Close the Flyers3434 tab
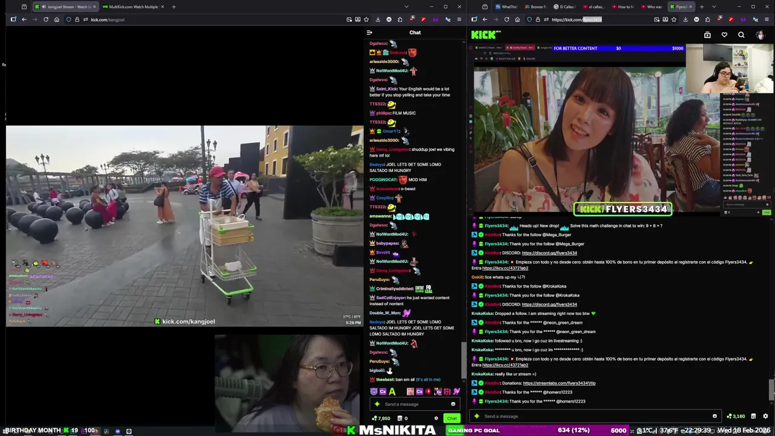The width and height of the screenshot is (775, 436). tap(690, 7)
